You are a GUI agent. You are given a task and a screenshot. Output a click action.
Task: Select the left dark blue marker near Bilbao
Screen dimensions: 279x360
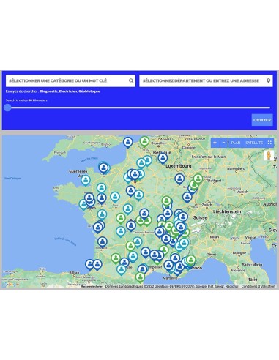pyautogui.click(x=90, y=265)
